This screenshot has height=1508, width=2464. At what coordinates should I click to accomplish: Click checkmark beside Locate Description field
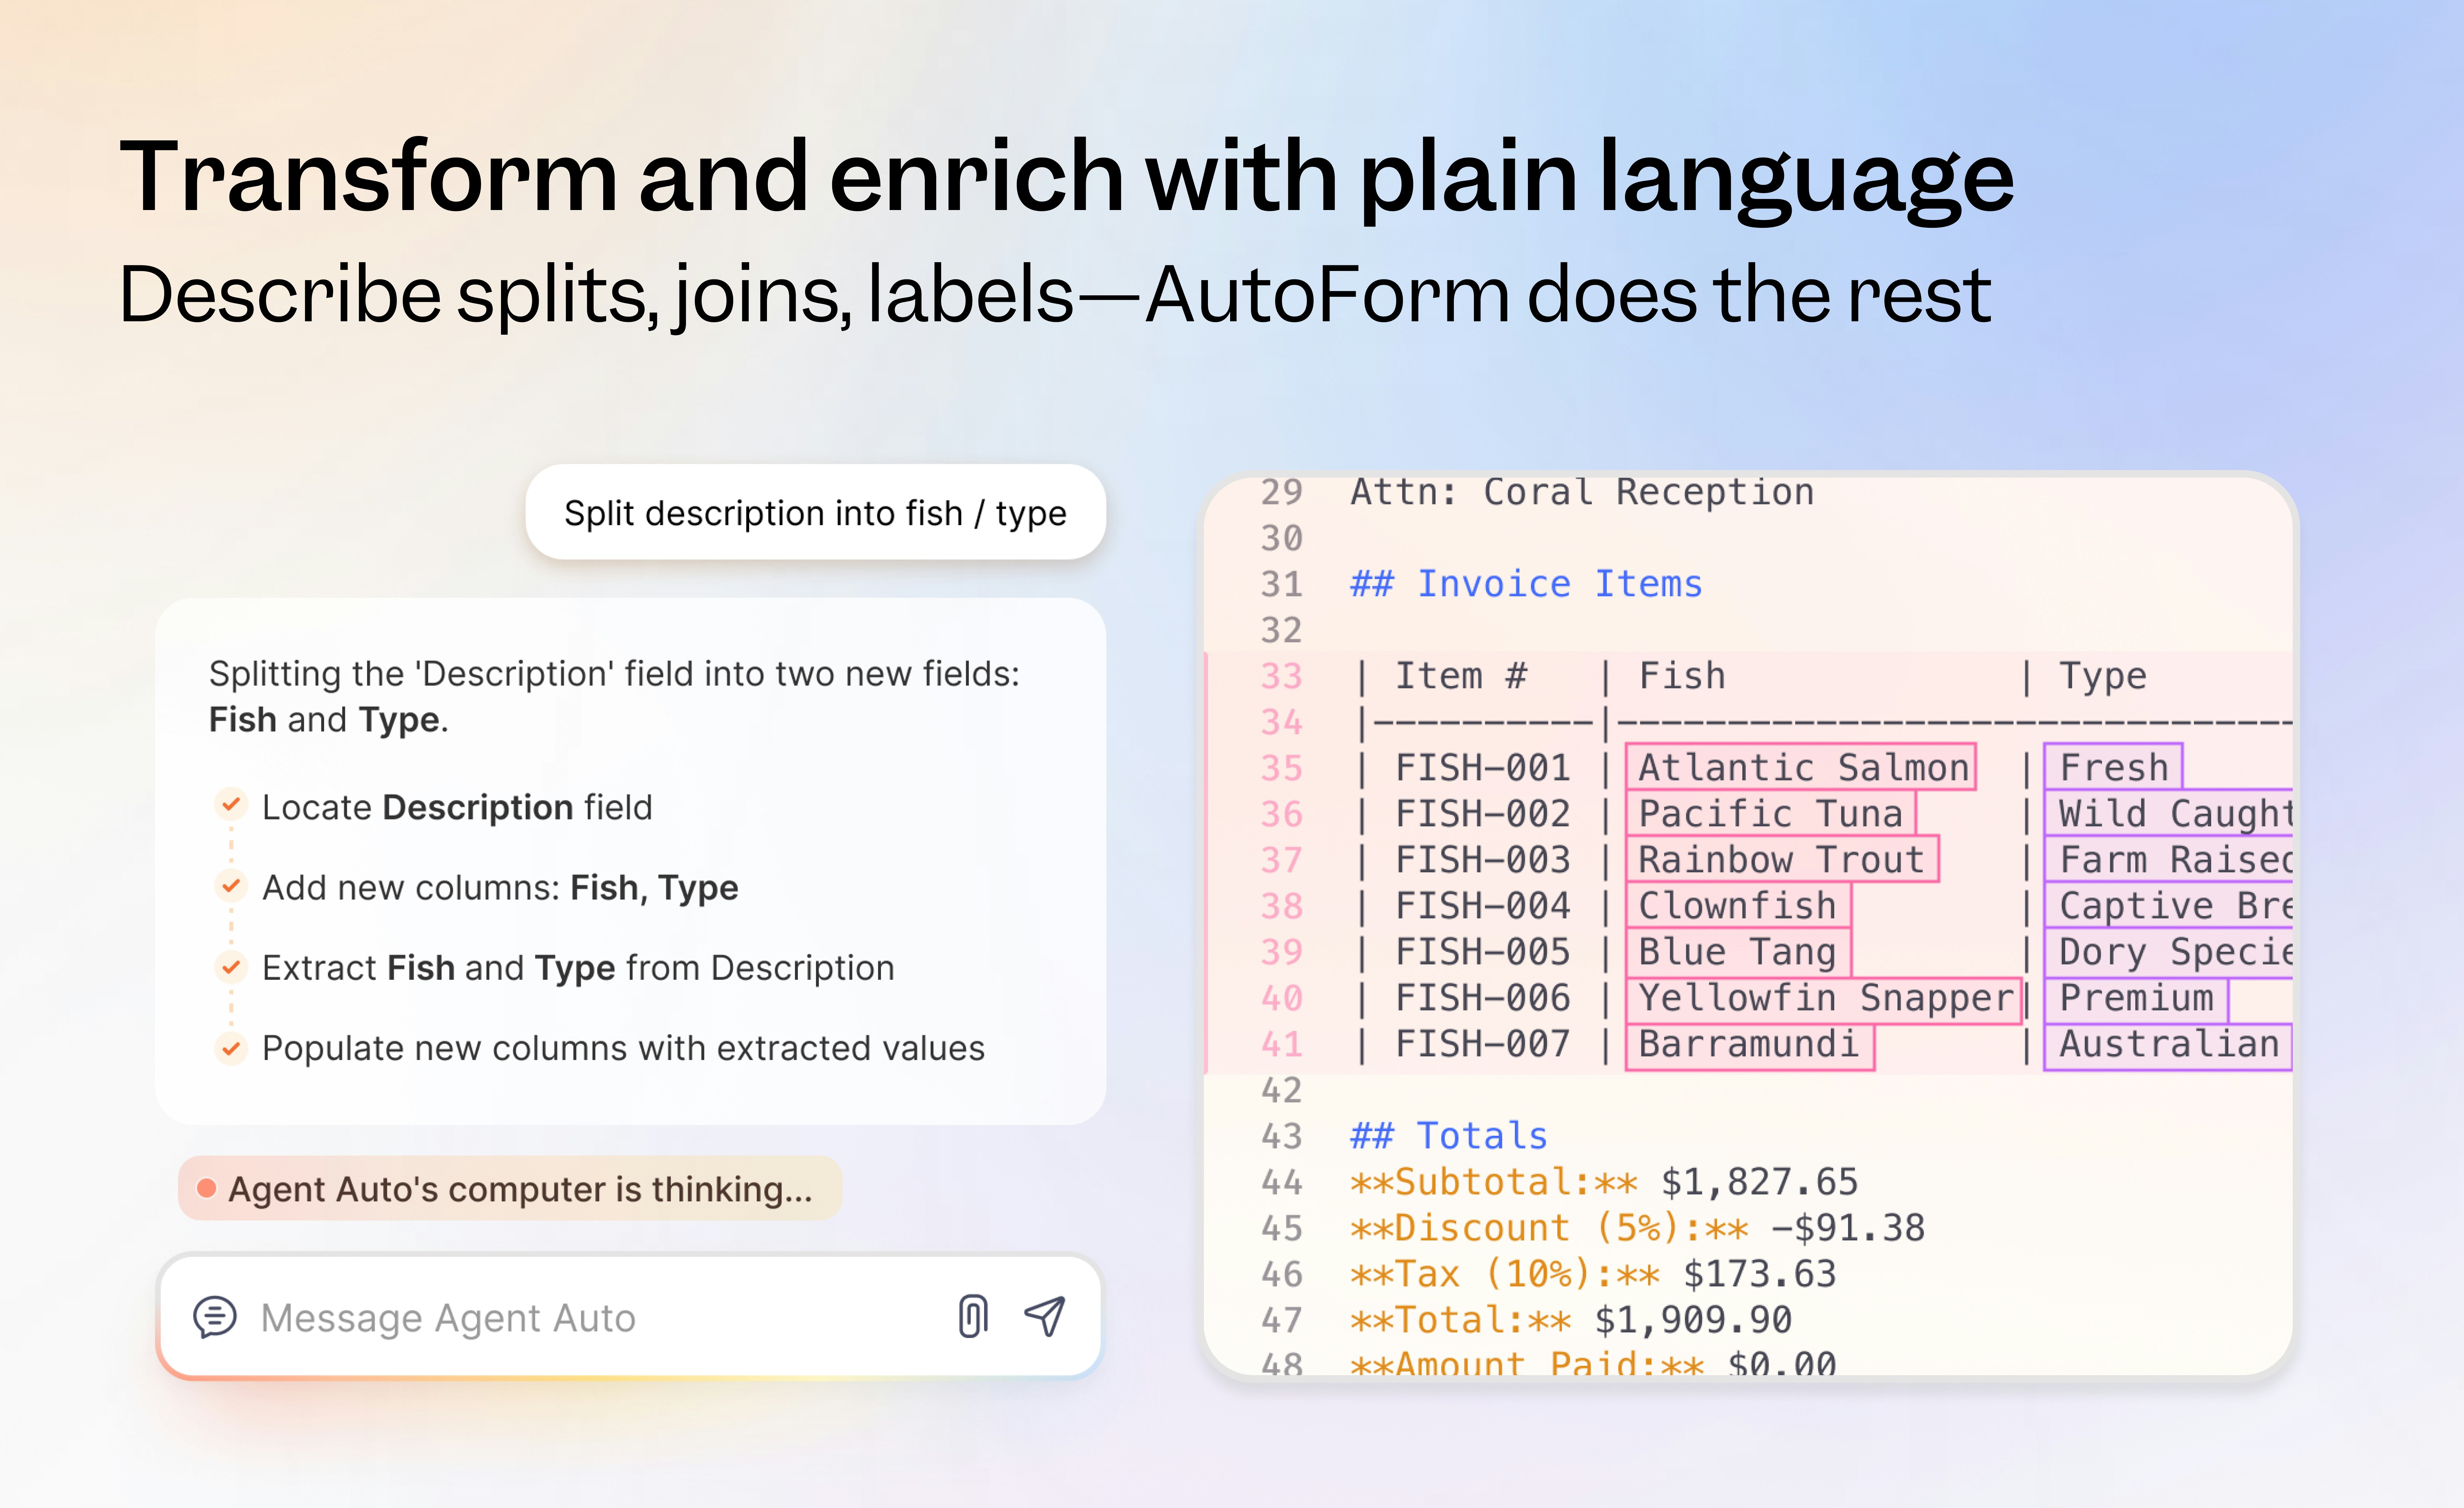click(231, 804)
